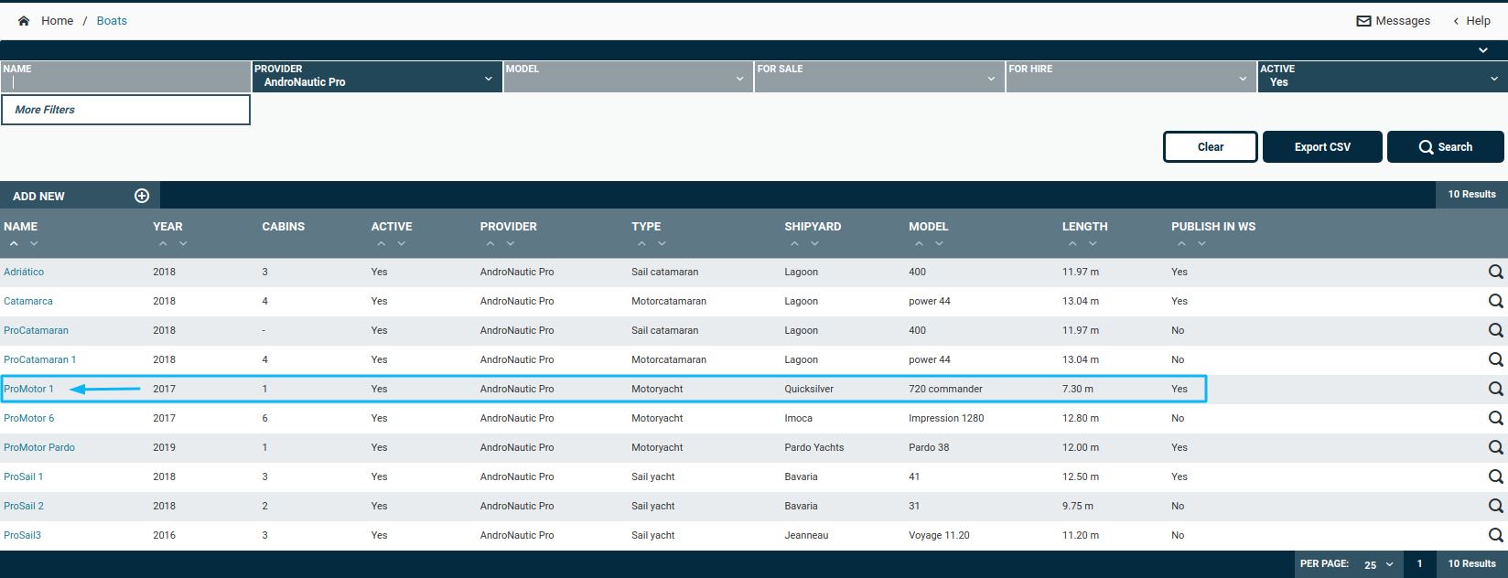The image size is (1508, 578).
Task: Sort Provider column descending arrow
Action: (x=511, y=243)
